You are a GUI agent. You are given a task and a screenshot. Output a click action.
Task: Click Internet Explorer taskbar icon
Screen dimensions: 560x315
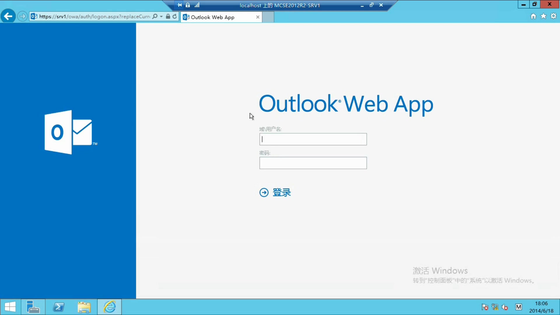point(110,307)
